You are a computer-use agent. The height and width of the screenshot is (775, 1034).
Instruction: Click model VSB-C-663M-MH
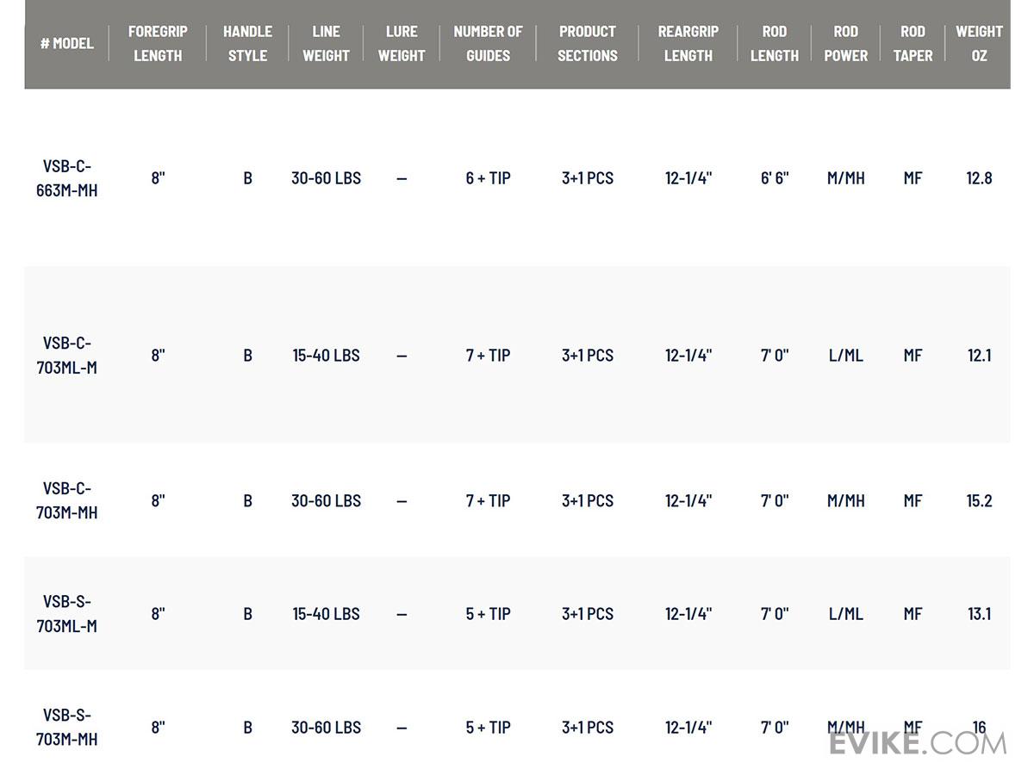pos(66,178)
